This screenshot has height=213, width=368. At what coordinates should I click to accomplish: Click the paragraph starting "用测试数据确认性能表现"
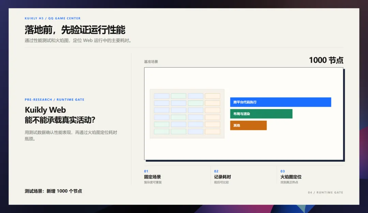click(71, 136)
